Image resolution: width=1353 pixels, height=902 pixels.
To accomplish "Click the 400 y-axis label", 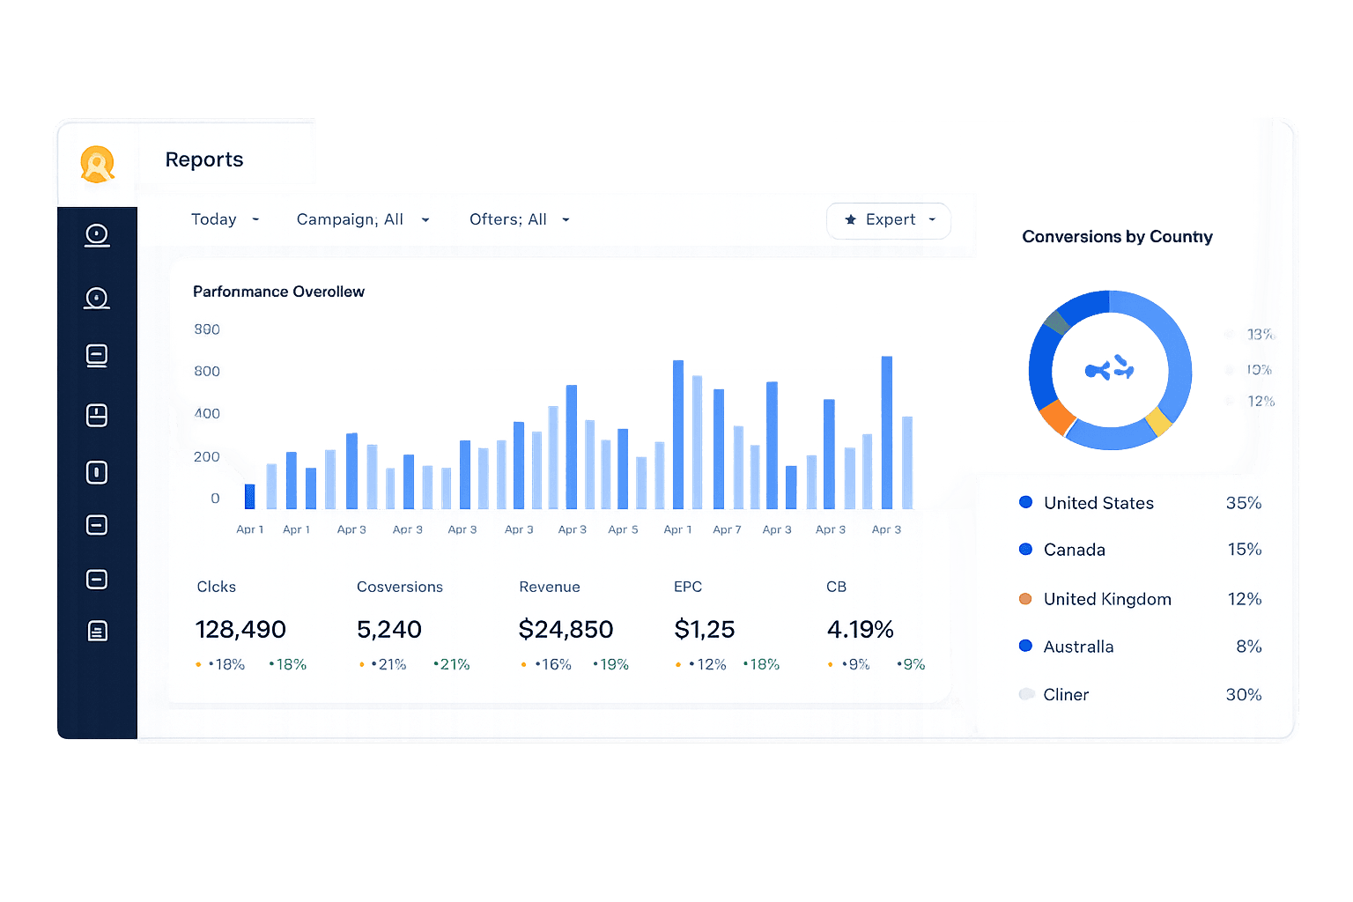I will (x=207, y=414).
